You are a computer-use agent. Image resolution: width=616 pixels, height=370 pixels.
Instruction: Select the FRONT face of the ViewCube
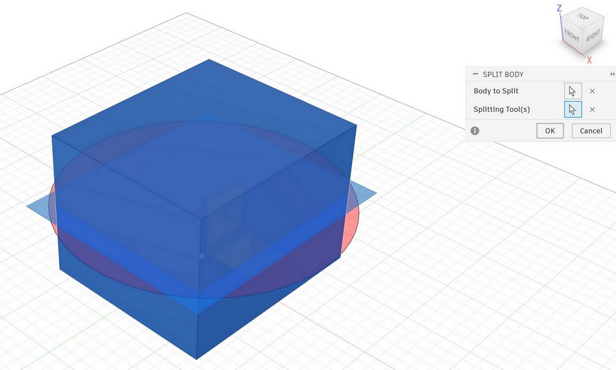571,36
